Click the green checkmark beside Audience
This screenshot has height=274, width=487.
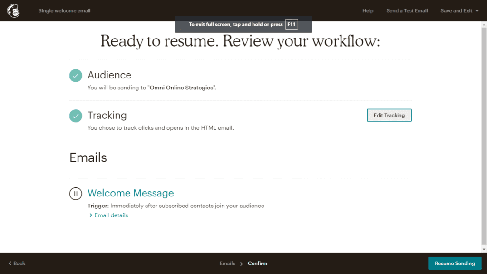[76, 75]
